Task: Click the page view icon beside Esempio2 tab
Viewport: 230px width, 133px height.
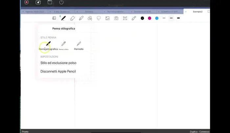Action: tap(209, 12)
